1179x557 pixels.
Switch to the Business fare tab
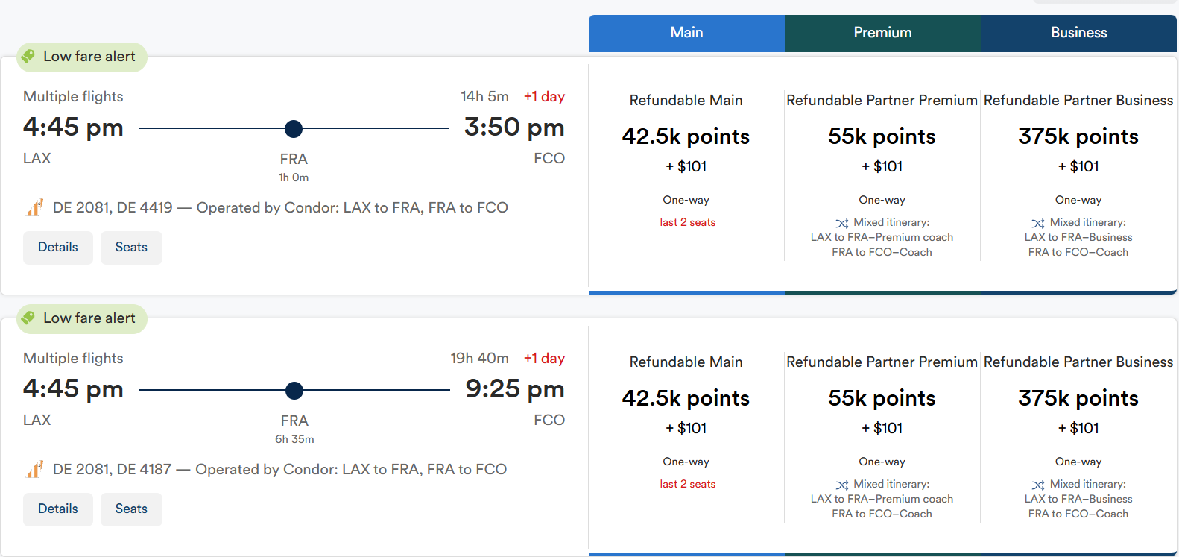1078,33
